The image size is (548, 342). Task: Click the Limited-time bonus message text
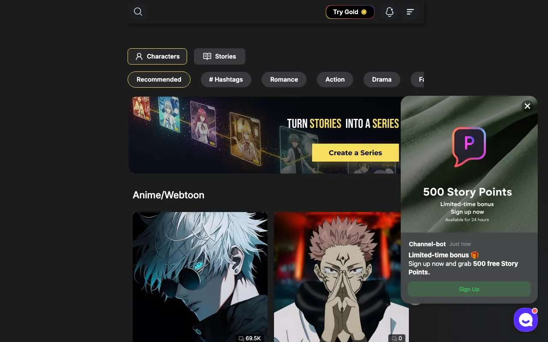tap(463, 263)
